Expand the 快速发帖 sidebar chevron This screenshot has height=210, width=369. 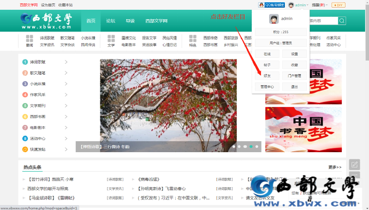pos(66,149)
